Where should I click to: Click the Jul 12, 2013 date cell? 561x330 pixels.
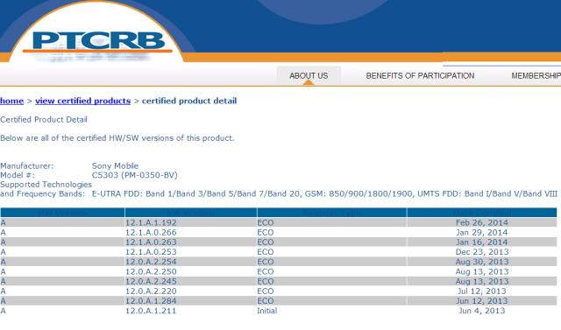click(x=481, y=291)
